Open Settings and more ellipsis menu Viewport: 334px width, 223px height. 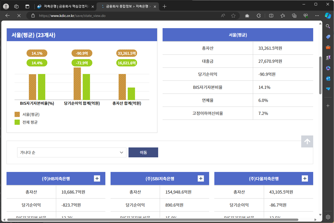pyautogui.click(x=317, y=16)
